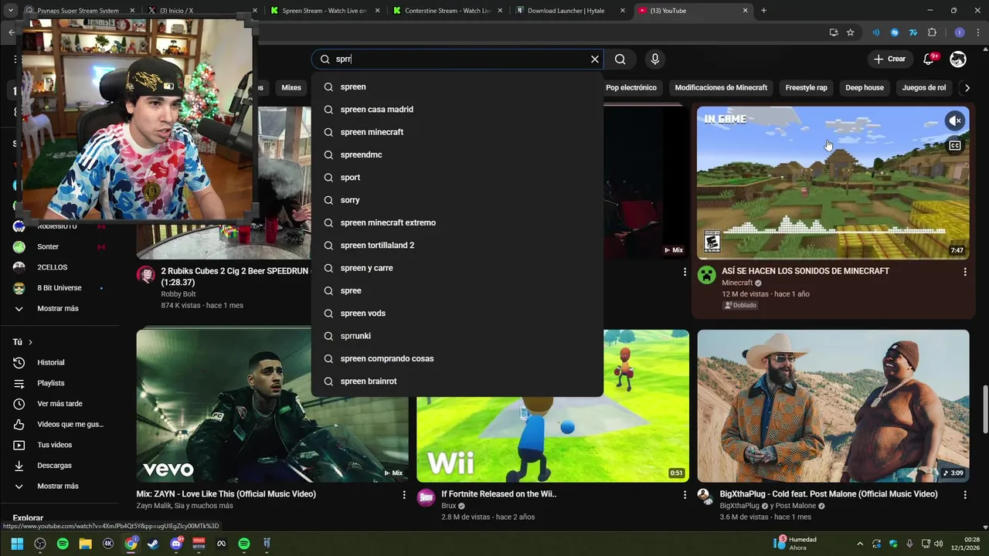Open the Chrome profile avatar
The width and height of the screenshot is (989, 556).
pos(960,32)
